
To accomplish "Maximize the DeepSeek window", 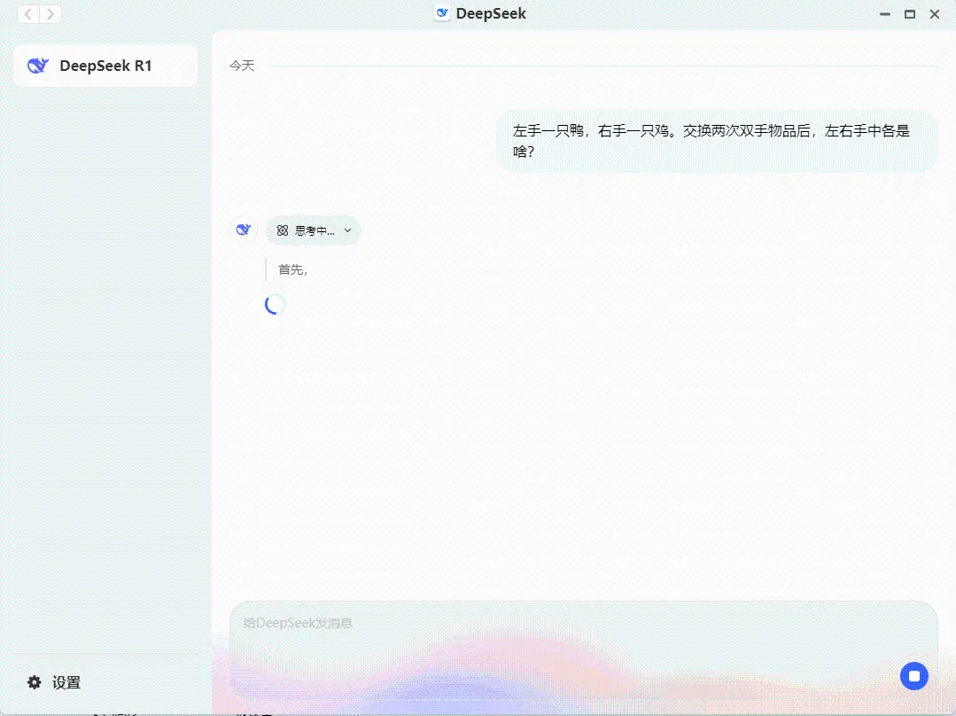I will [x=910, y=13].
